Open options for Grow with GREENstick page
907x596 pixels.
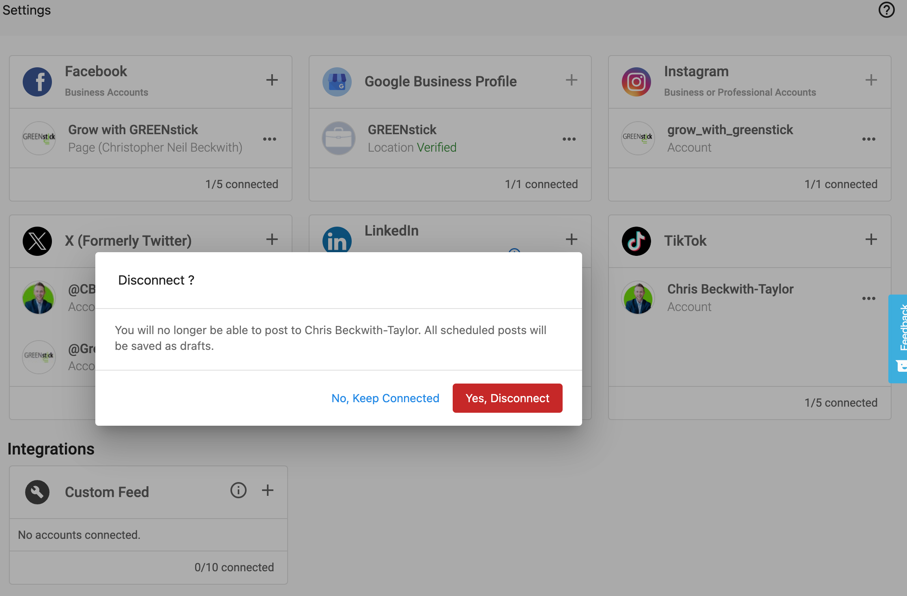pos(269,139)
